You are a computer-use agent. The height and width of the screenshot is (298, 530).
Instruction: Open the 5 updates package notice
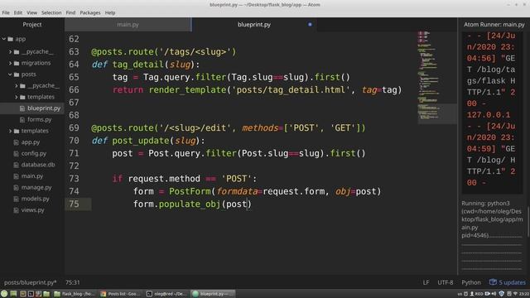pos(508,282)
